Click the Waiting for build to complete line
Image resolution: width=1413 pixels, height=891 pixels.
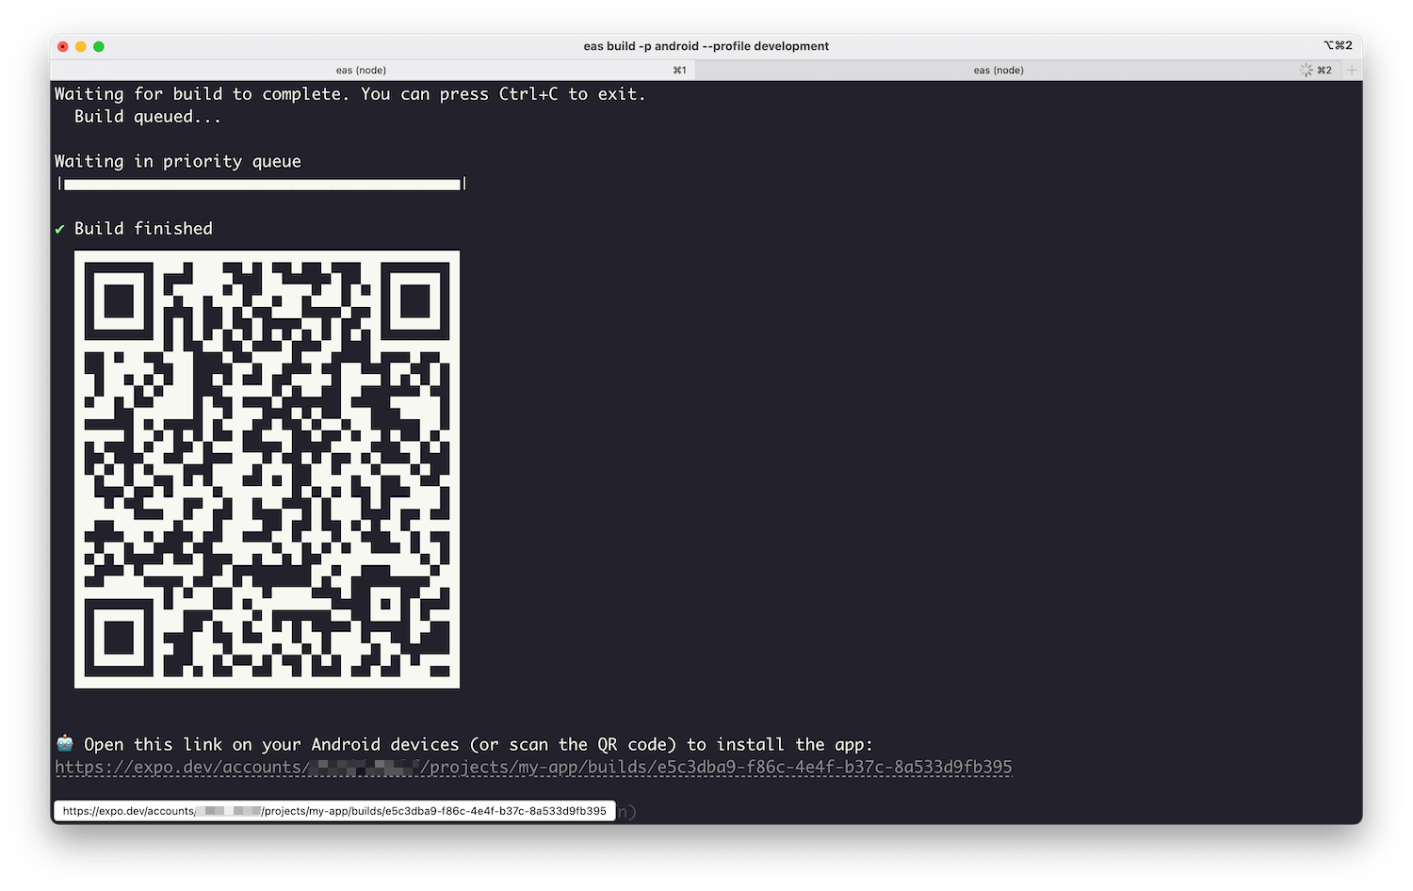[350, 93]
